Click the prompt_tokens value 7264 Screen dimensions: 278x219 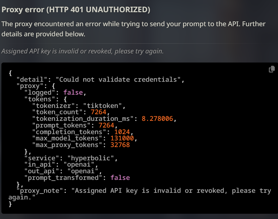(x=106, y=125)
